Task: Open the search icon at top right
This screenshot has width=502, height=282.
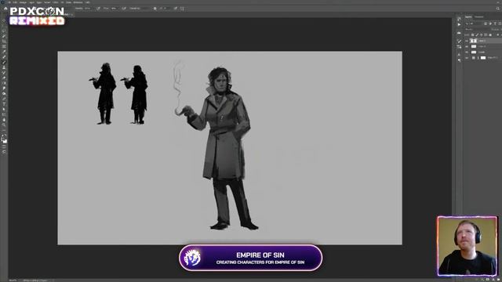Action: tap(499, 9)
